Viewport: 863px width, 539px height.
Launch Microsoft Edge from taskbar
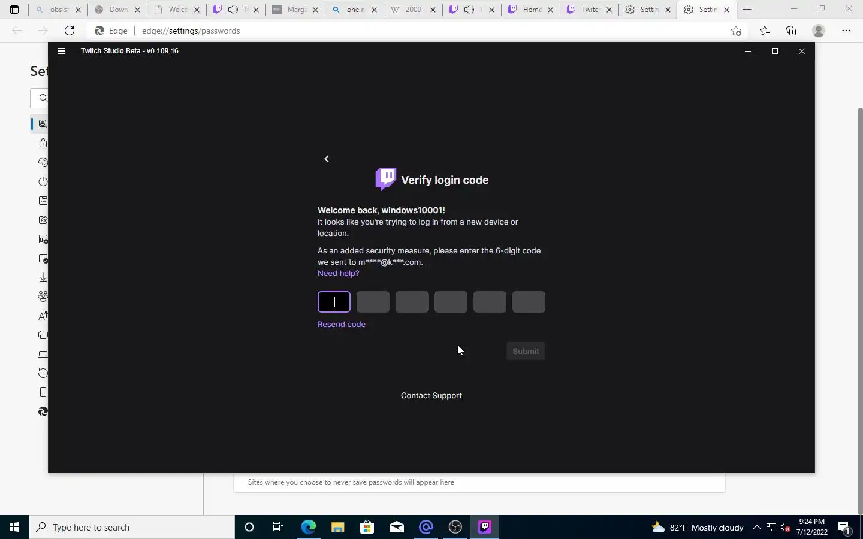(308, 527)
